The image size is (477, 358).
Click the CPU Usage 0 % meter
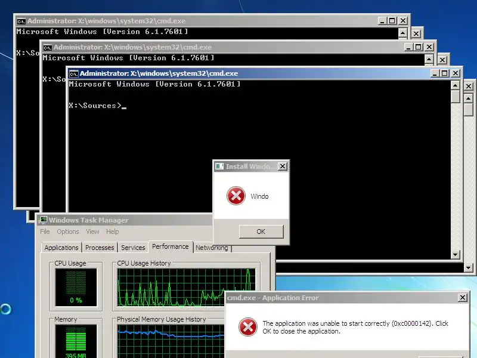pos(76,288)
